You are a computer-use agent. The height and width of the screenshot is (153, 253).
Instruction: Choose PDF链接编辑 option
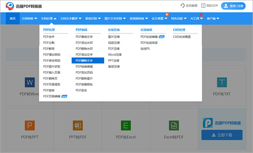[84, 67]
